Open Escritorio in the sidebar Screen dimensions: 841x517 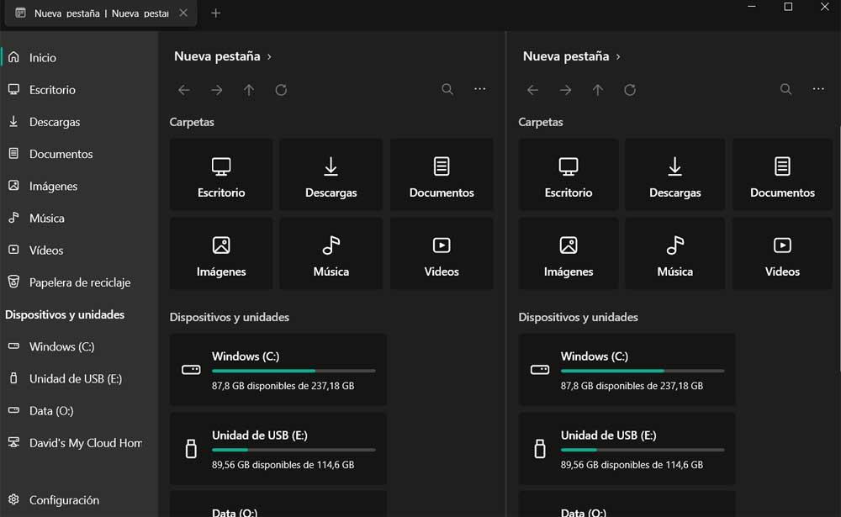coord(79,90)
